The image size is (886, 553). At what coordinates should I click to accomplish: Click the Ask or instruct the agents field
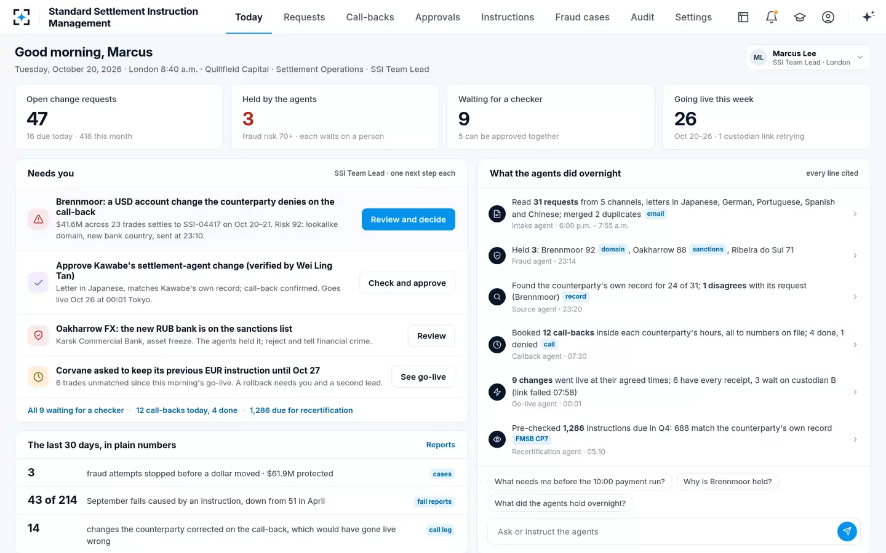[x=663, y=531]
